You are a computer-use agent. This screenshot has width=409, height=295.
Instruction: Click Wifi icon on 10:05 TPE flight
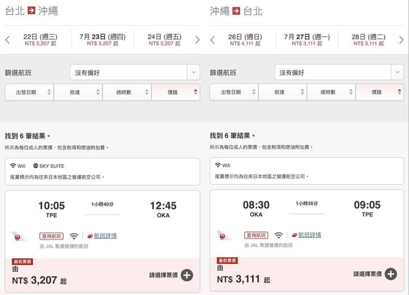tap(74, 236)
